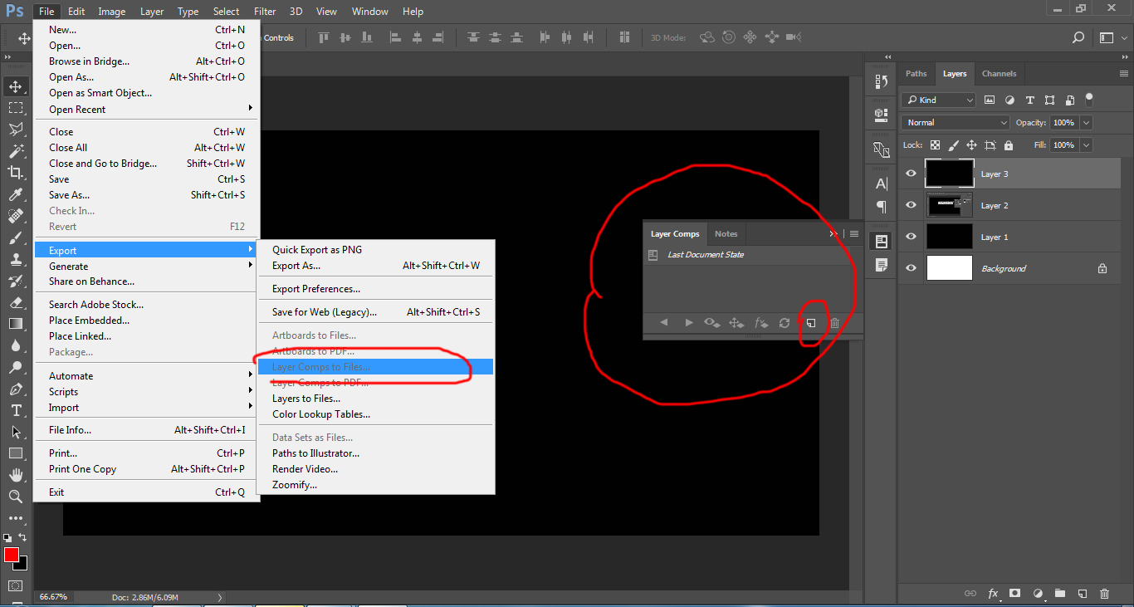Delete the layer with the trash icon
The image size is (1134, 607).
coord(1104,594)
